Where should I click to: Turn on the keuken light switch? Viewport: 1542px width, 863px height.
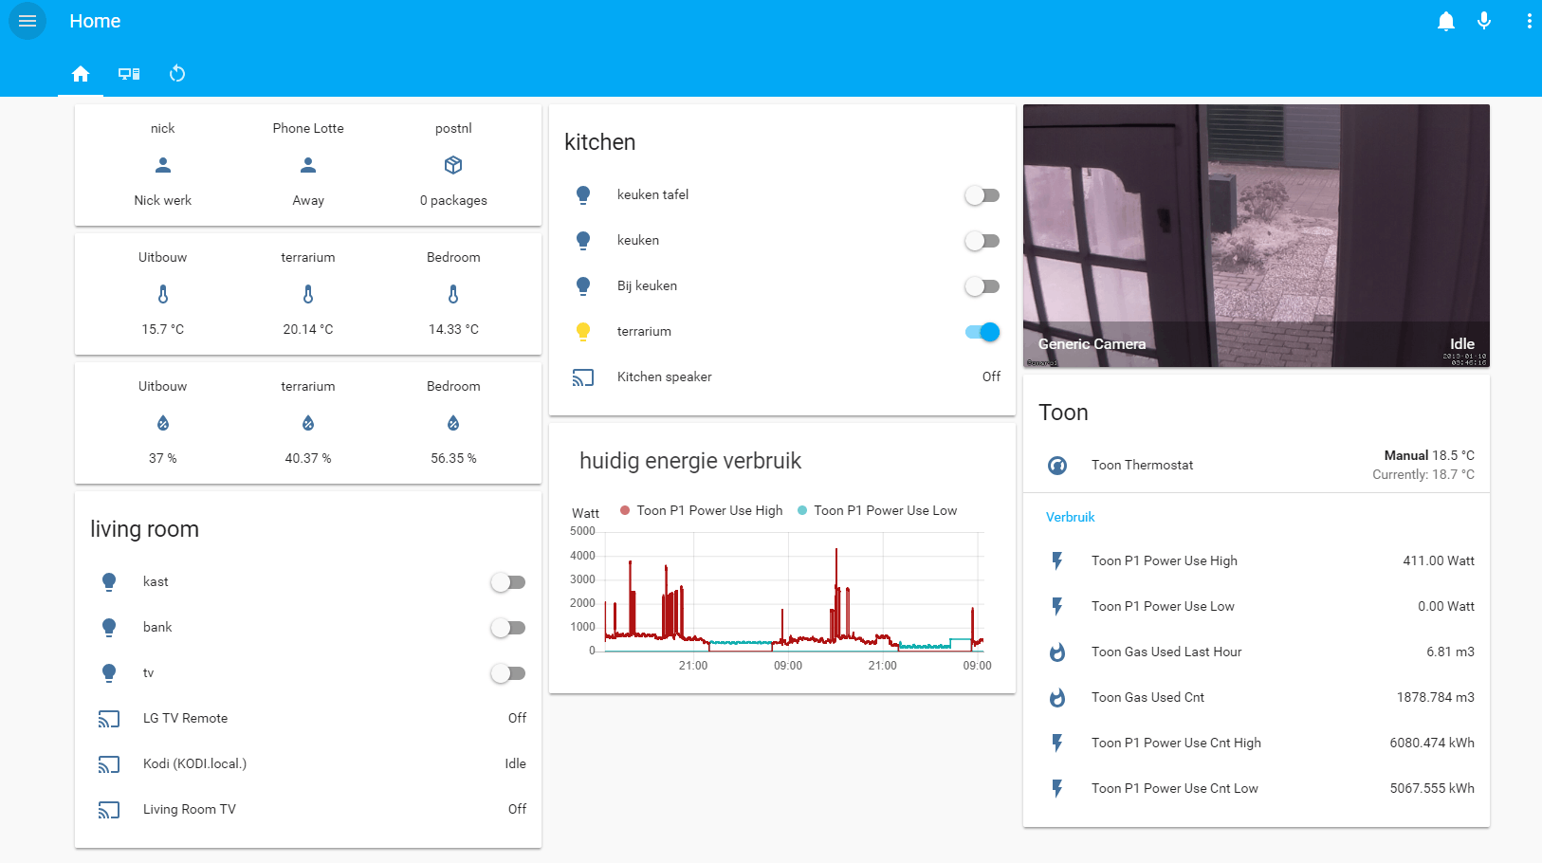coord(982,241)
